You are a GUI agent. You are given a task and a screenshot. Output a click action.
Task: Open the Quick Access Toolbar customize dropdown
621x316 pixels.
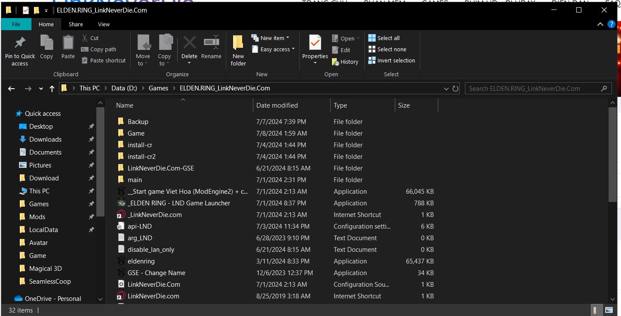tap(46, 10)
